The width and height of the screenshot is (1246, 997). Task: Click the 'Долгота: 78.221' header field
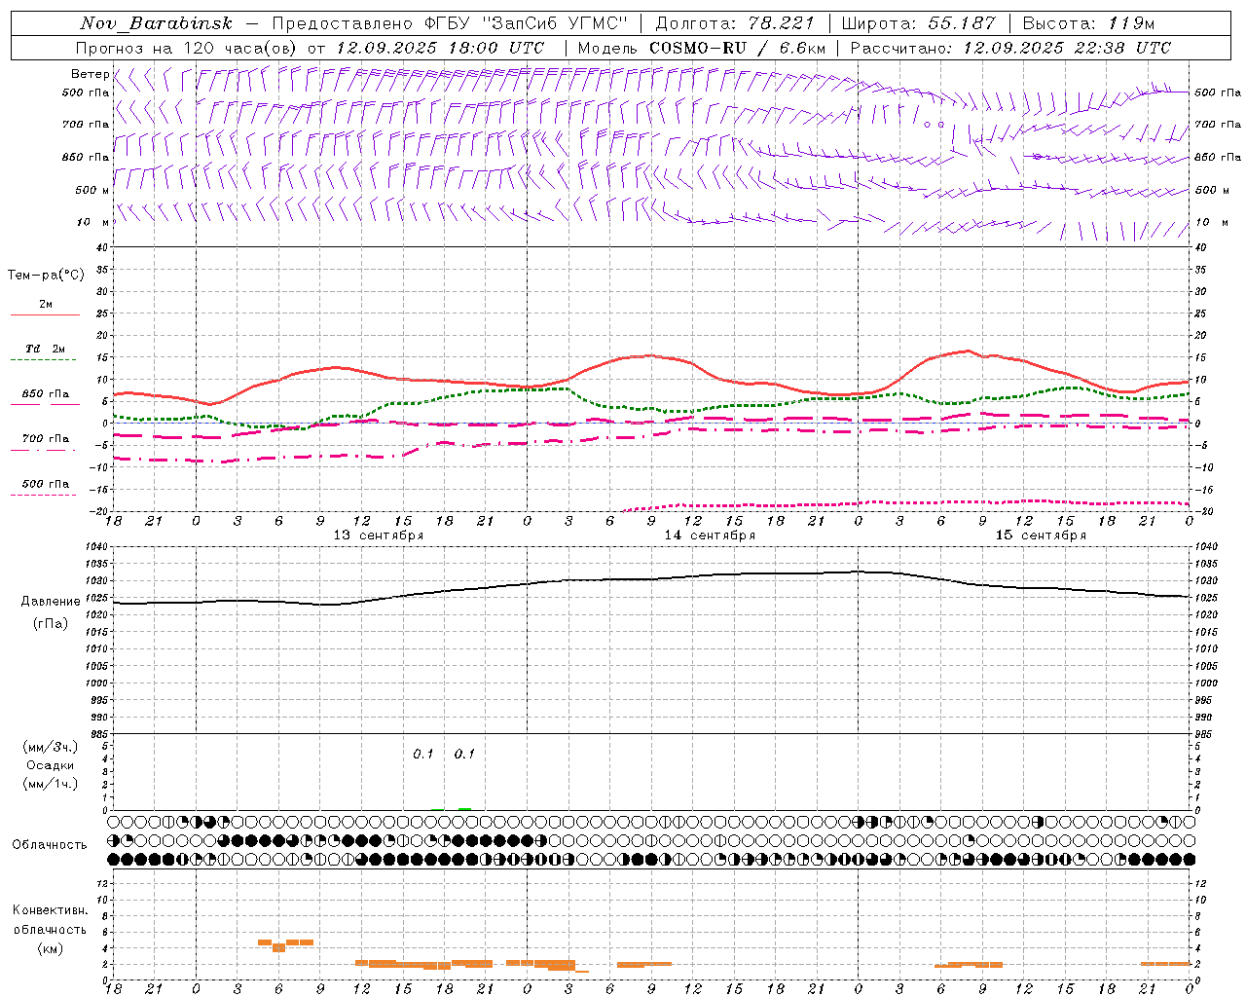(x=735, y=23)
